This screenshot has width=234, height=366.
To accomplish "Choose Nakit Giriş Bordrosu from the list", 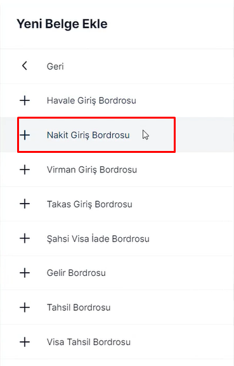I will 88,135.
